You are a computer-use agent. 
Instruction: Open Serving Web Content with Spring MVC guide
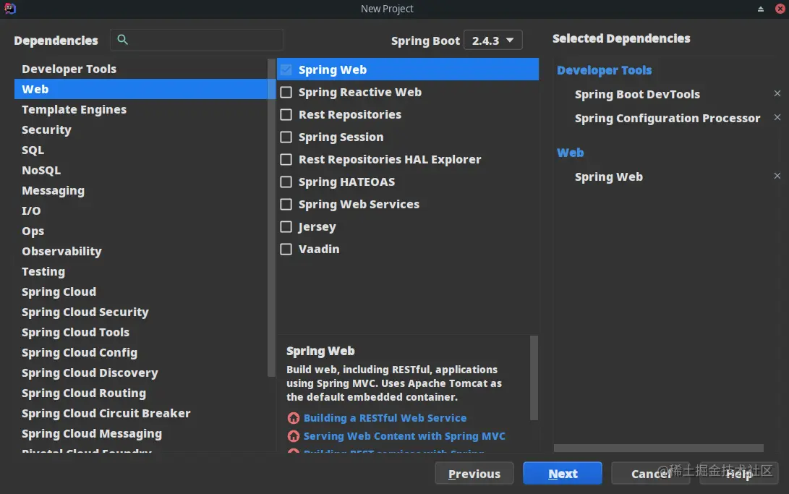(404, 436)
